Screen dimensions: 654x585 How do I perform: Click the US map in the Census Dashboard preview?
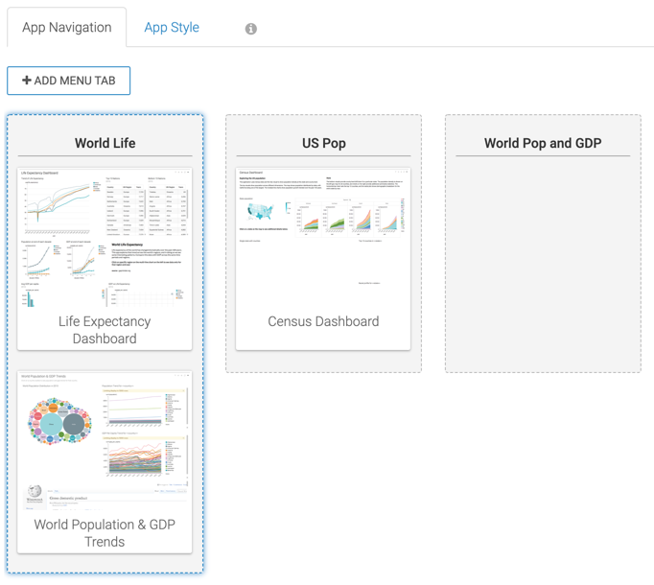(259, 210)
